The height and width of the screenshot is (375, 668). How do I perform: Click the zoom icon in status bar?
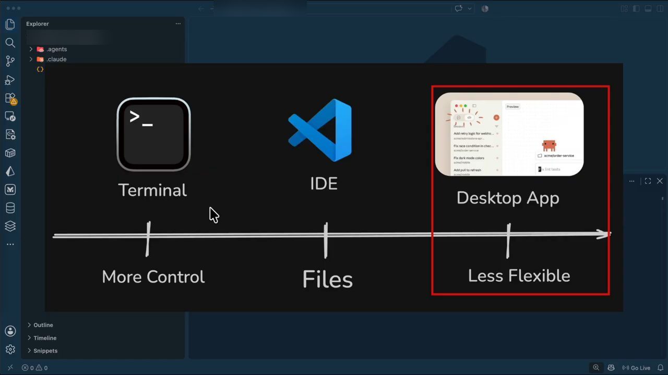[x=596, y=368]
